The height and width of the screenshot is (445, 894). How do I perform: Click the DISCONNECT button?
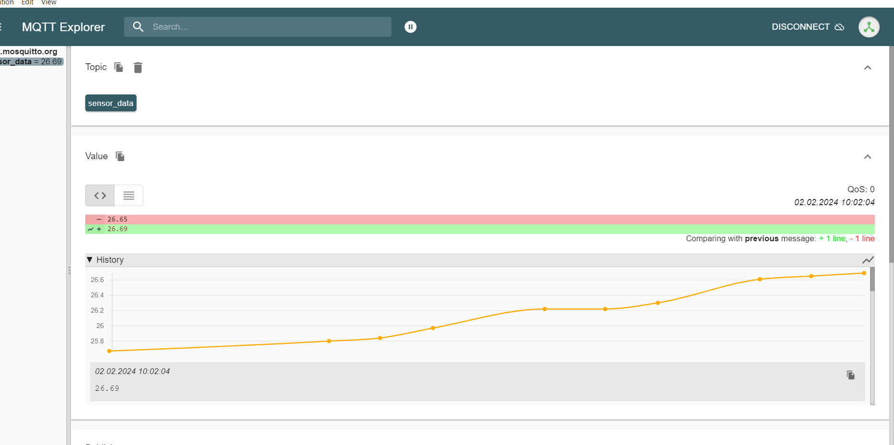tap(808, 27)
